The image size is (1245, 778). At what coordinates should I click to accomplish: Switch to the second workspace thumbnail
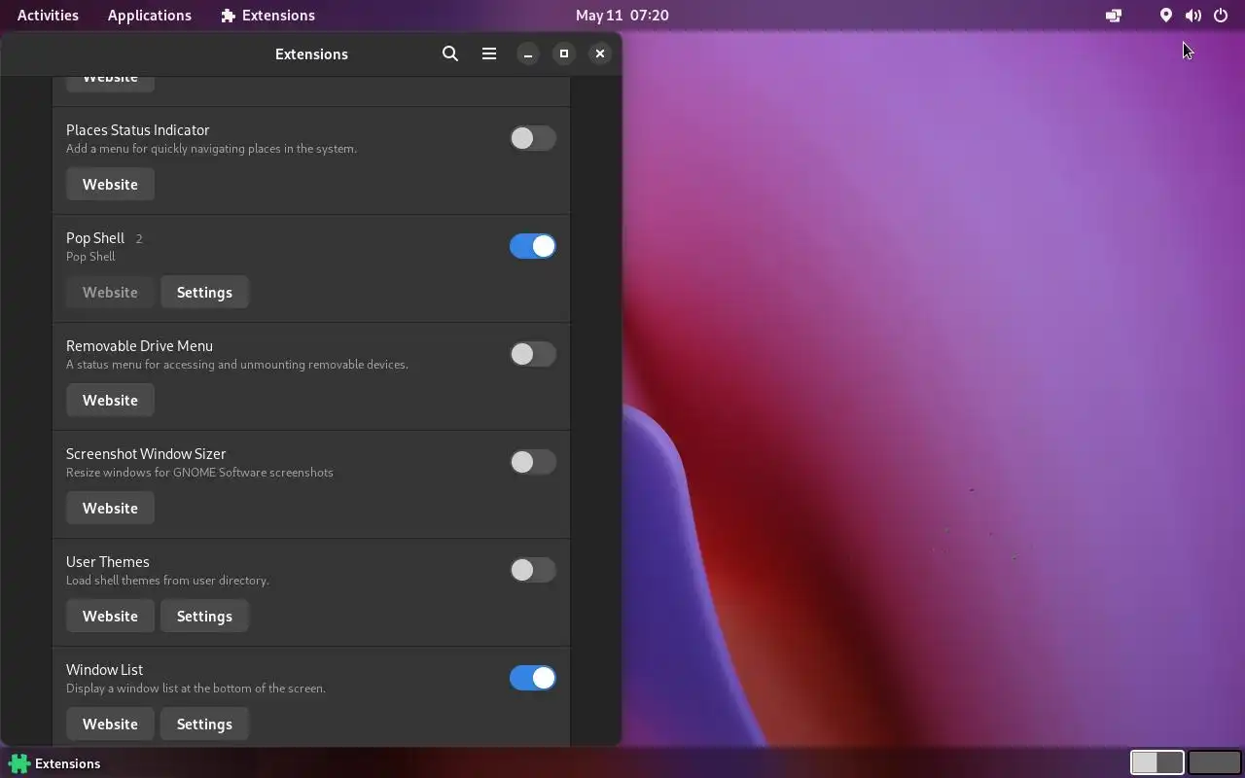(1215, 762)
